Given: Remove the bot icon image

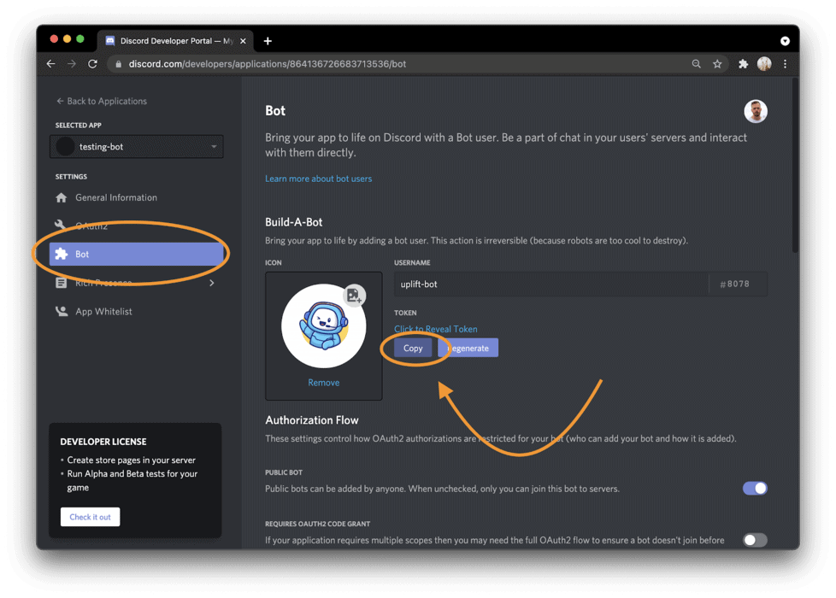Looking at the screenshot, I should (324, 383).
